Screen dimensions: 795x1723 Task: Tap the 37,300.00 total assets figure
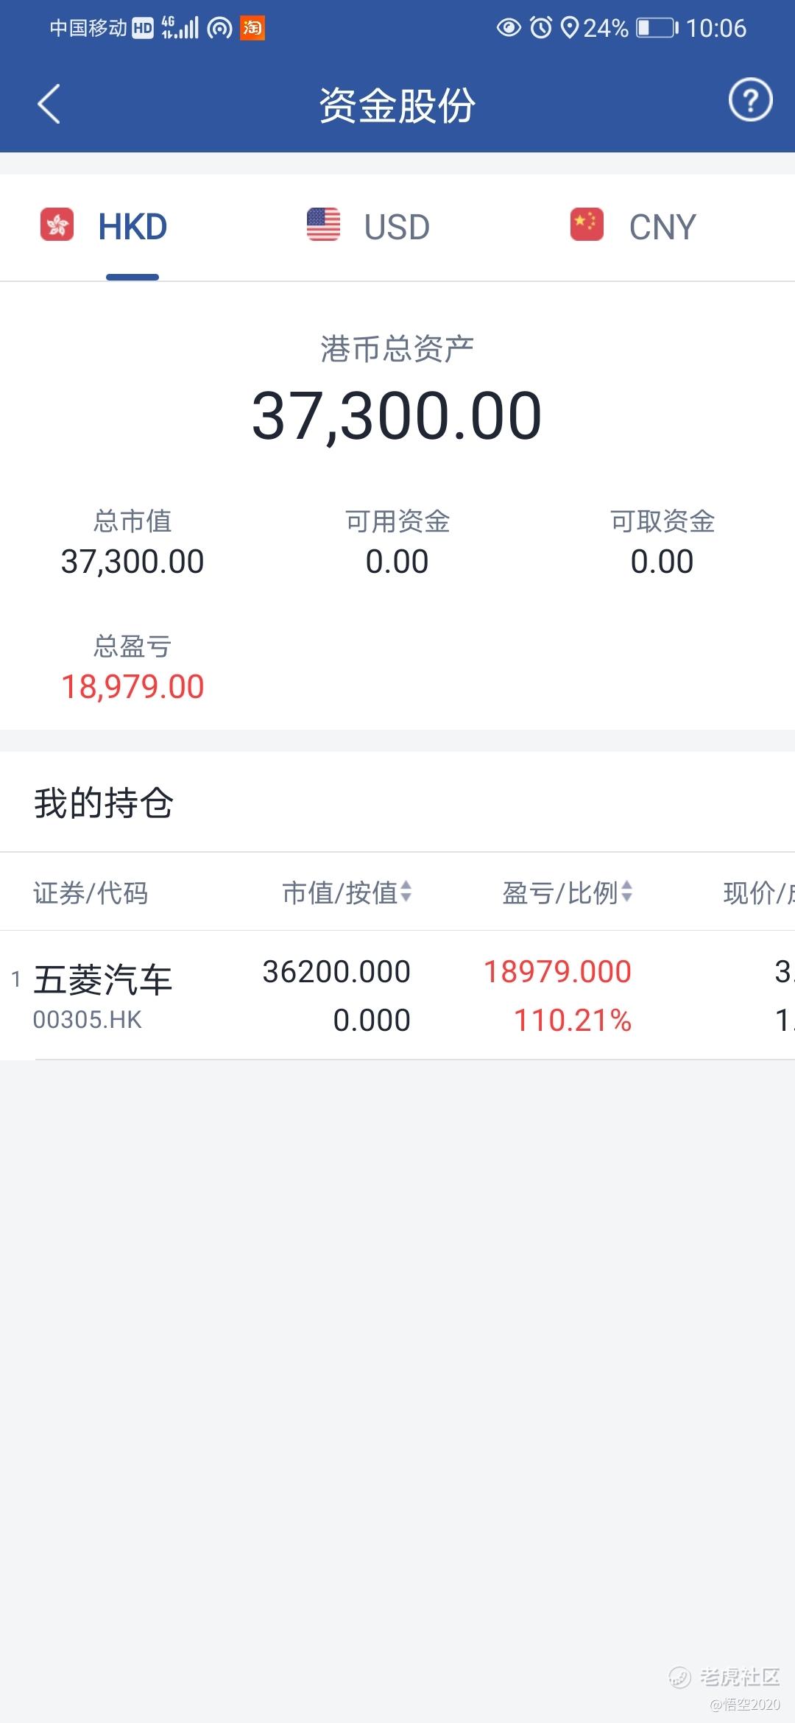[397, 416]
